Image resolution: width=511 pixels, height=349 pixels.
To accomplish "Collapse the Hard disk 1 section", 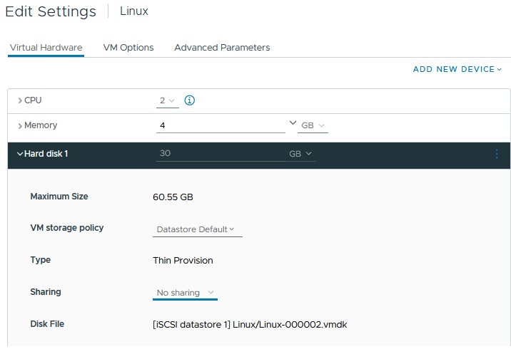I will point(20,154).
